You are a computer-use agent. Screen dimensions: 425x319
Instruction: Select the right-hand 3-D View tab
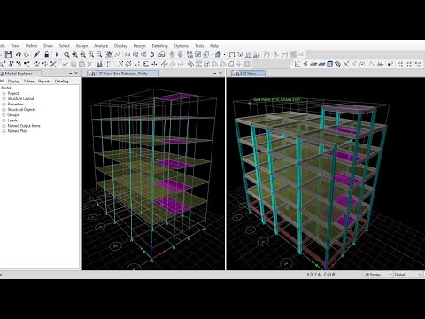pos(248,74)
